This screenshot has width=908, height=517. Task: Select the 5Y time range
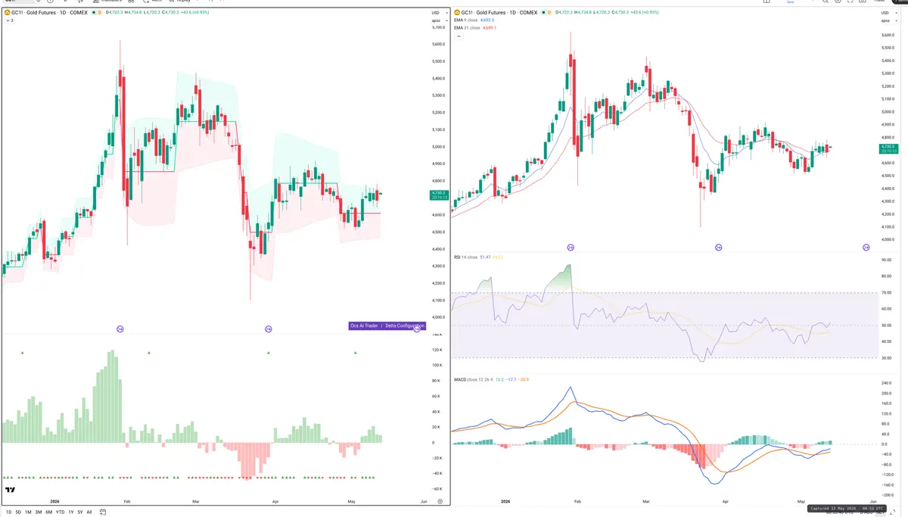(80, 512)
